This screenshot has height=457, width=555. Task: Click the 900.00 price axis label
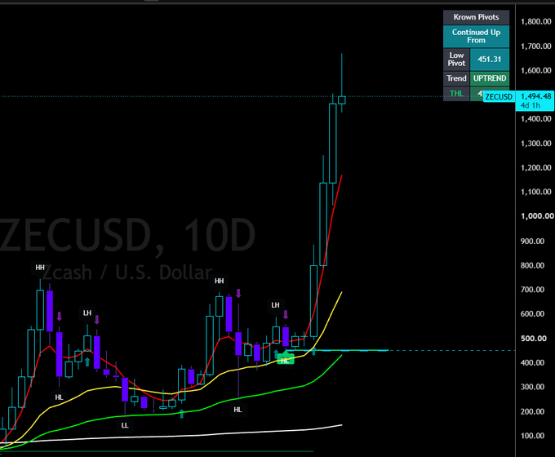click(532, 241)
